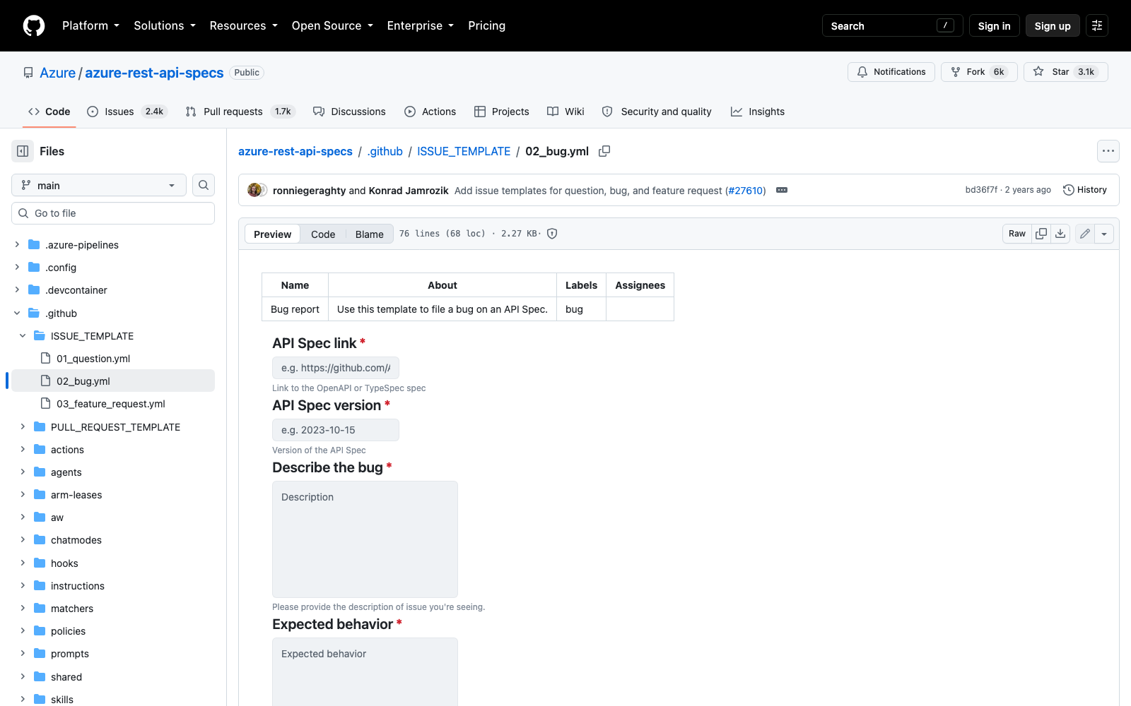Viewport: 1131px width, 706px height.
Task: Open the Azure organization link
Action: [57, 73]
